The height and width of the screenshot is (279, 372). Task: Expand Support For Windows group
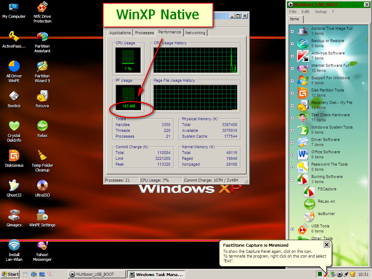(292, 81)
